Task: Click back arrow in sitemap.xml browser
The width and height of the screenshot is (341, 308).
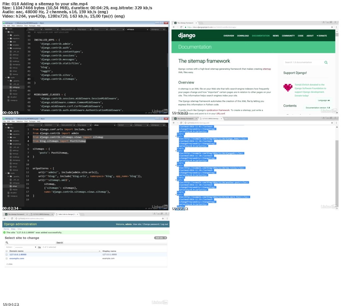Action: point(173,123)
